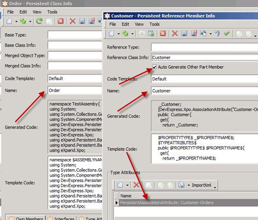Open the Tools menu in the Customer window

tap(154, 24)
